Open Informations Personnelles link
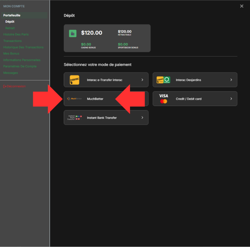250x247 pixels. click(x=21, y=60)
